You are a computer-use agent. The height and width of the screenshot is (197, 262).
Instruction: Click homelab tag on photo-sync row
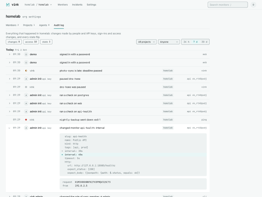[168, 71]
